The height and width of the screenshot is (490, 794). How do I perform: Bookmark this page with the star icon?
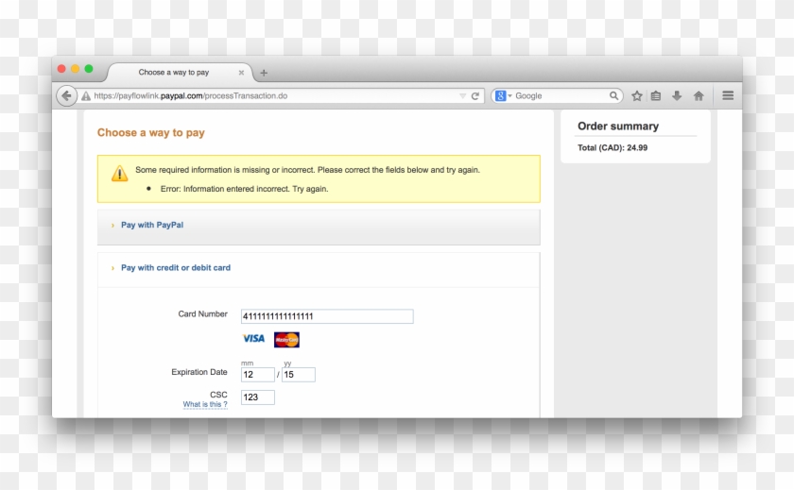tap(637, 95)
